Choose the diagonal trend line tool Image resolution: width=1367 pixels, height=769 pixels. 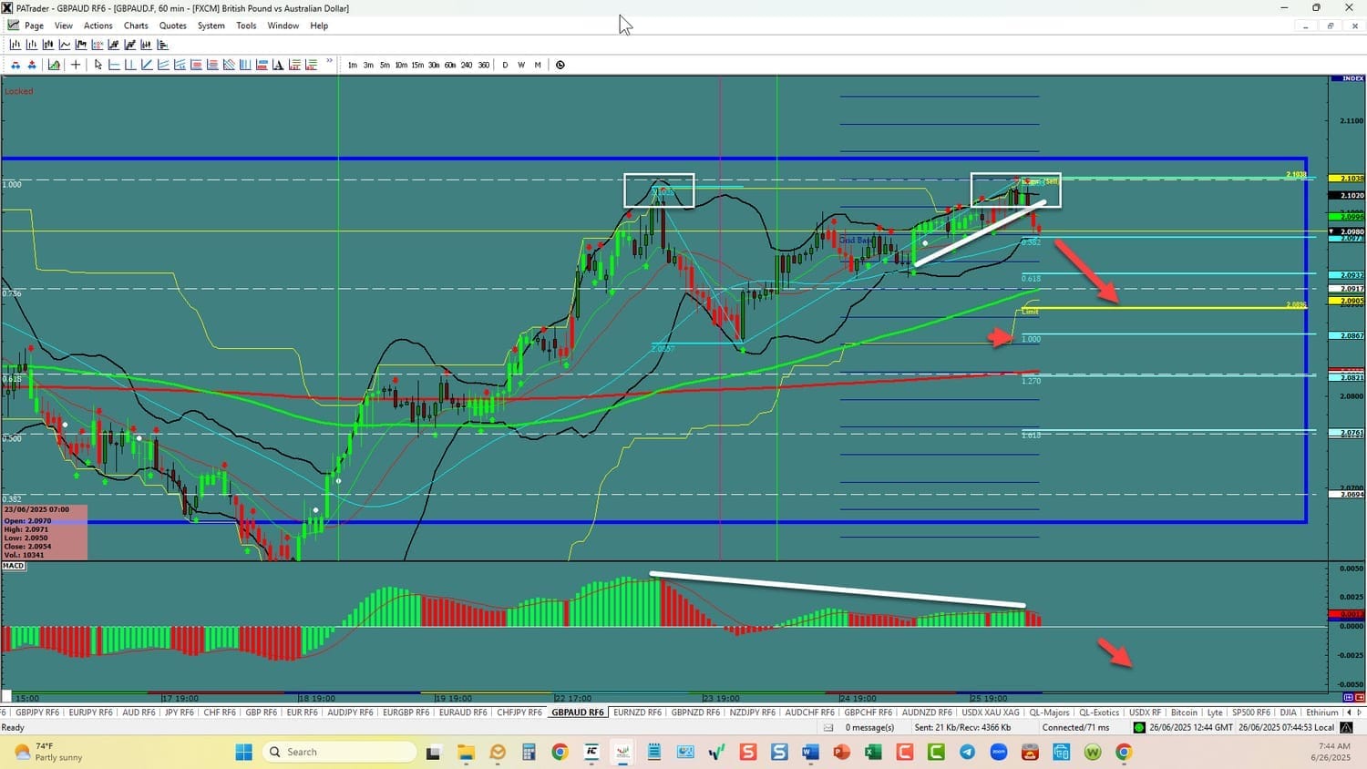[147, 65]
